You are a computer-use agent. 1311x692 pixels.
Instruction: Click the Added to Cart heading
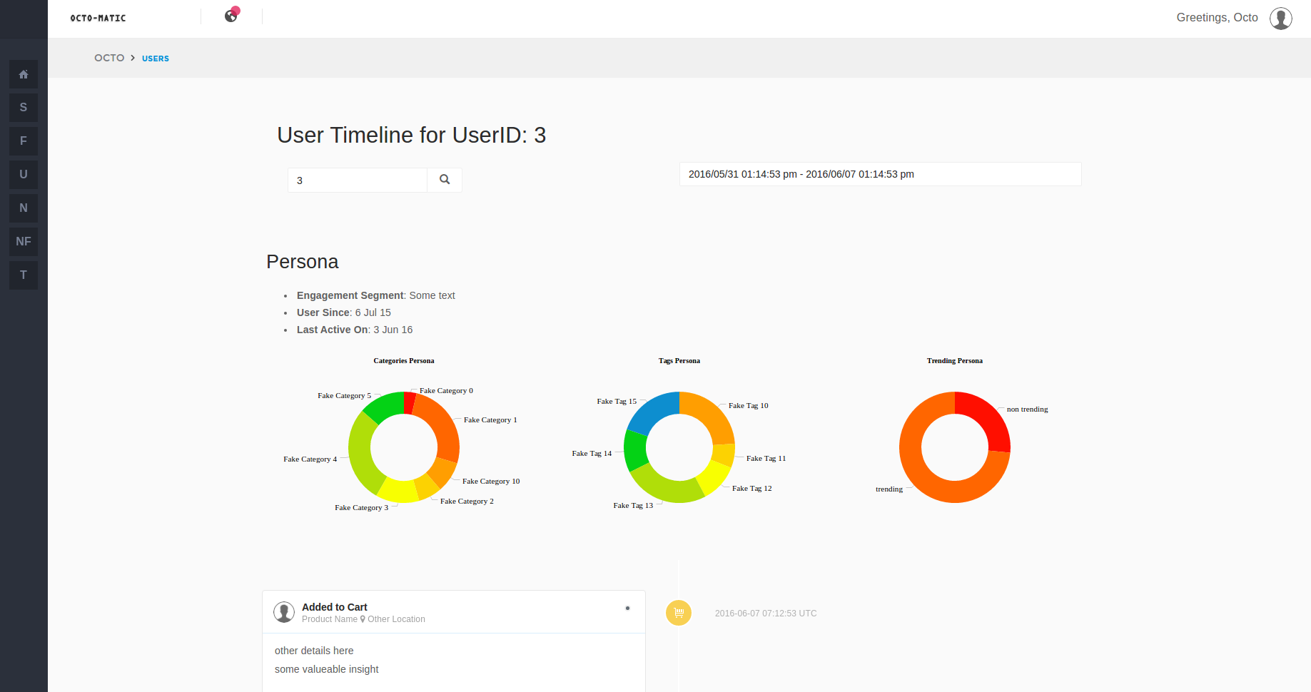pyautogui.click(x=335, y=607)
